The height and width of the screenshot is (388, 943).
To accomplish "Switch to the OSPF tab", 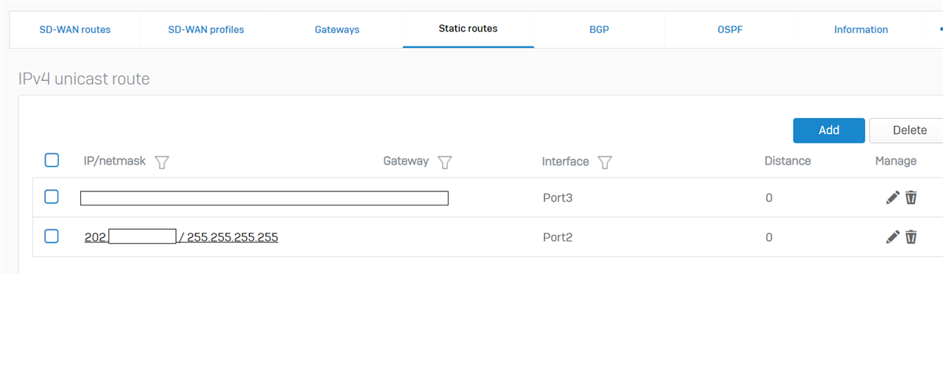I will (730, 30).
